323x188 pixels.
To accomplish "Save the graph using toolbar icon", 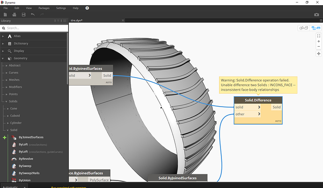I will [24, 14].
